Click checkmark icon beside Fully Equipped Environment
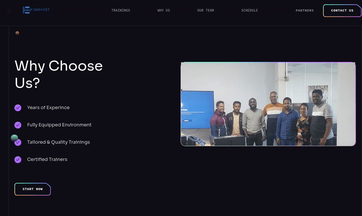 pyautogui.click(x=18, y=125)
